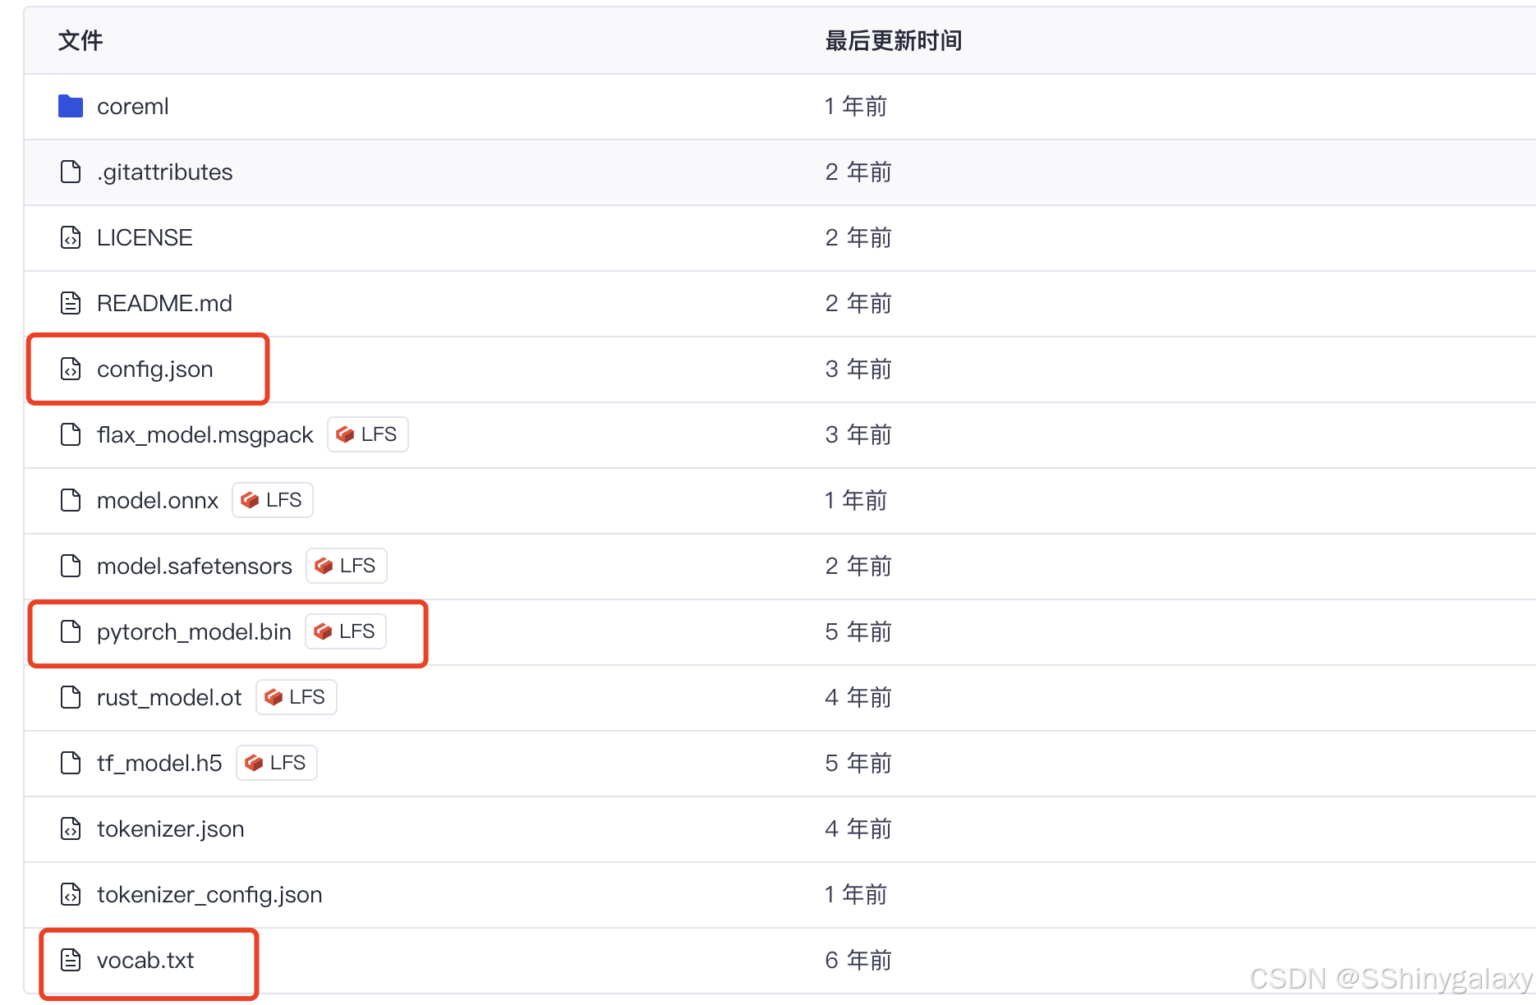Screen dimensions: 1536x1005
Task: Open the coreml folder
Action: pyautogui.click(x=132, y=106)
